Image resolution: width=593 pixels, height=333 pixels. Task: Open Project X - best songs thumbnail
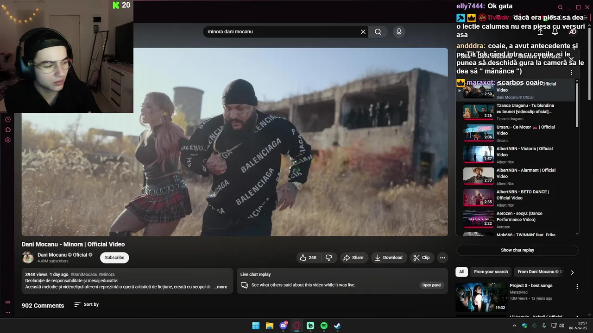pyautogui.click(x=481, y=297)
